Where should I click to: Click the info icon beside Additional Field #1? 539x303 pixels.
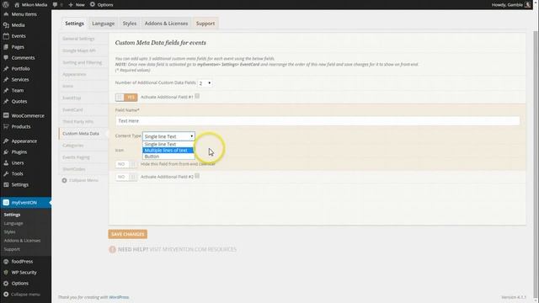(x=197, y=96)
